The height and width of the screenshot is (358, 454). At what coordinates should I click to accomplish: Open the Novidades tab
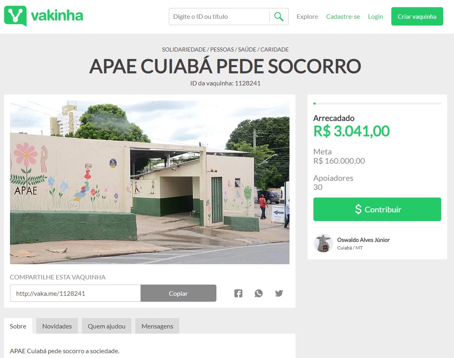57,326
